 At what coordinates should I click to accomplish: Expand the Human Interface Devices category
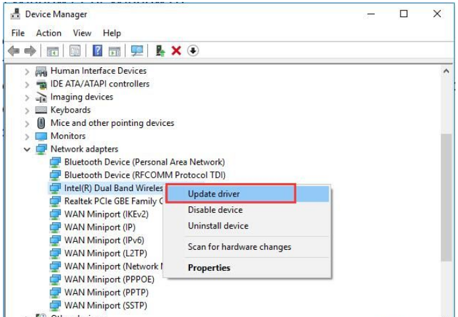[x=27, y=71]
